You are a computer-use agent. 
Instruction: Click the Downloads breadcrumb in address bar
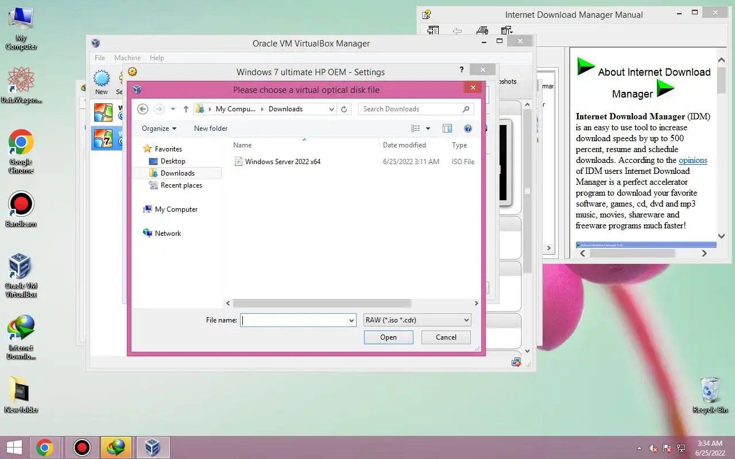point(285,109)
